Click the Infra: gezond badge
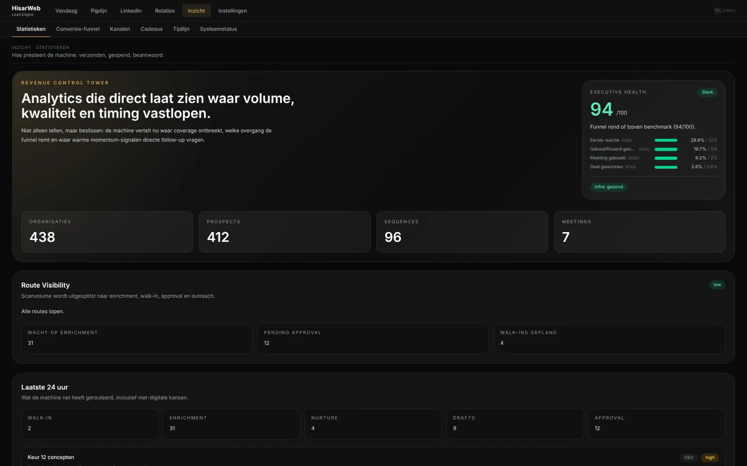This screenshot has height=466, width=747. 609,187
